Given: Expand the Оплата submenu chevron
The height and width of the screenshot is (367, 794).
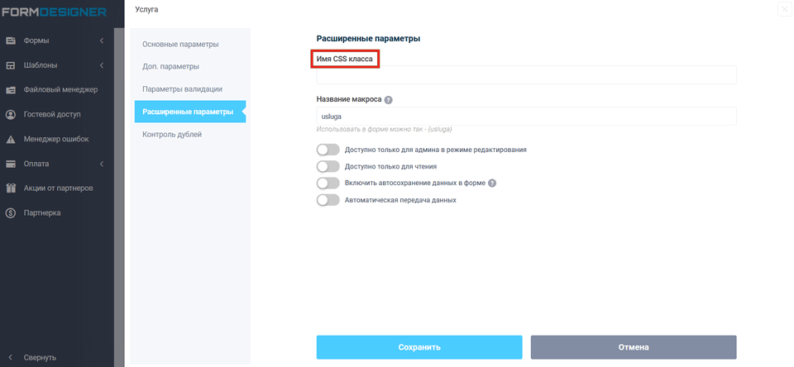Looking at the screenshot, I should pyautogui.click(x=102, y=164).
